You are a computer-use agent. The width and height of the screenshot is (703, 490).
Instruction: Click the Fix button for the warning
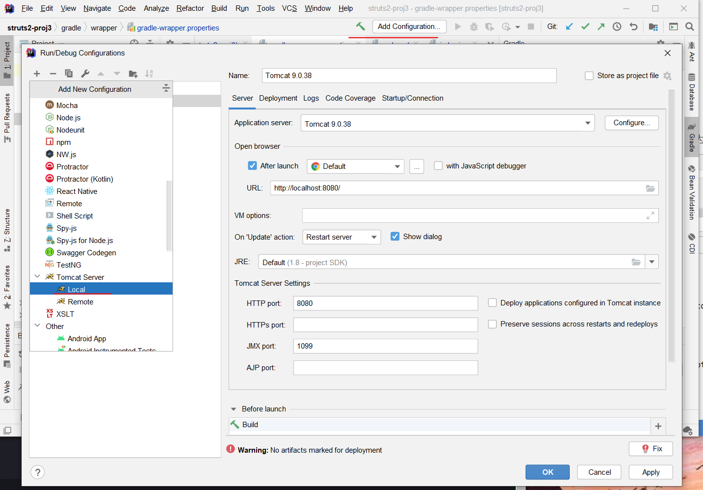(651, 449)
